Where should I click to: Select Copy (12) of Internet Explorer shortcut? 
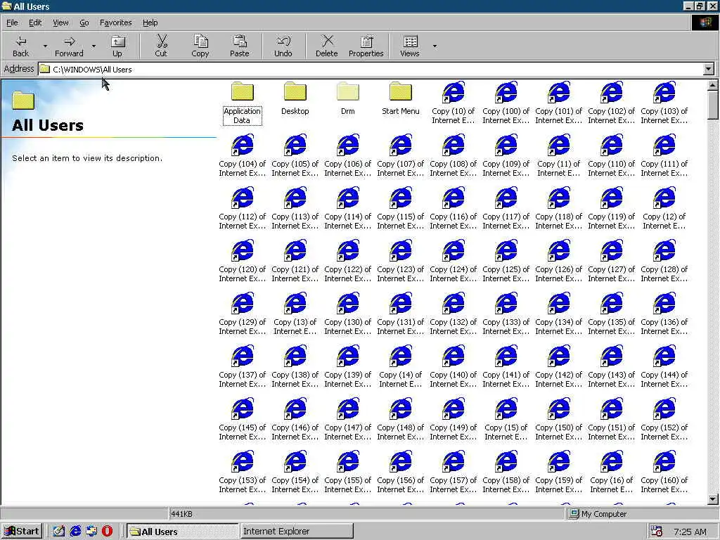pos(664,209)
